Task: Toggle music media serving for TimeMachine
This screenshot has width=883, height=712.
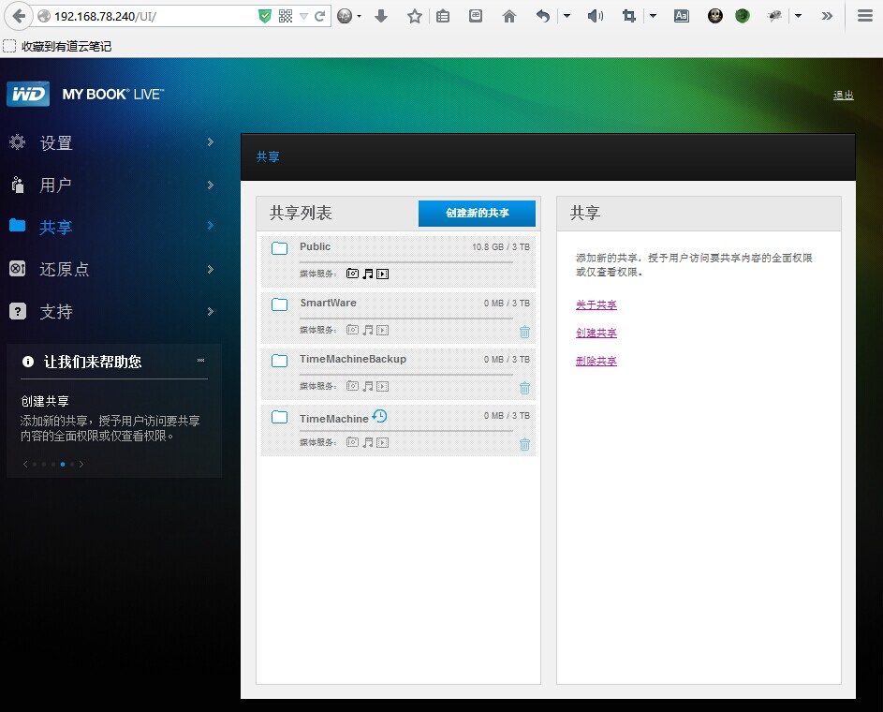Action: tap(368, 442)
